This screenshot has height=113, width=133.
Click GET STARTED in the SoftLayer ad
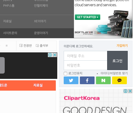[87, 17]
